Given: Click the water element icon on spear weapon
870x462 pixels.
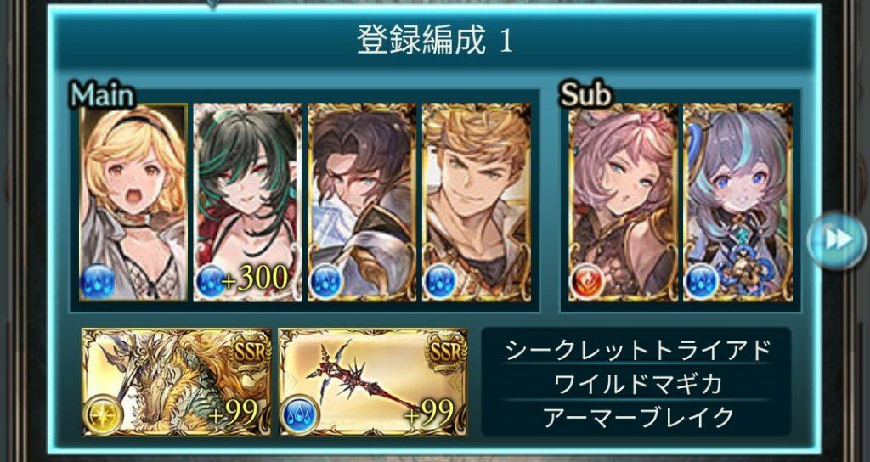Looking at the screenshot, I should (x=298, y=416).
